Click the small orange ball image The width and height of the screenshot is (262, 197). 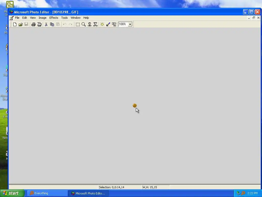(x=135, y=105)
